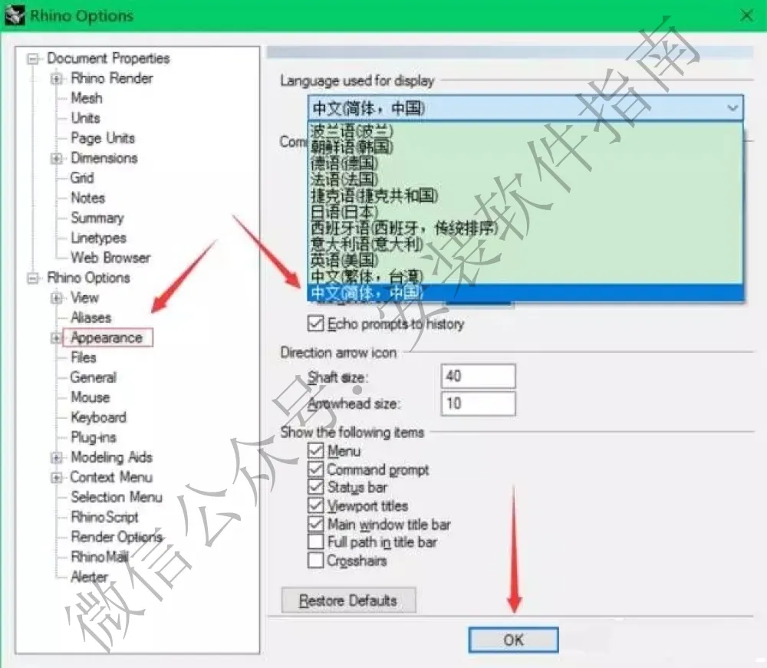Image resolution: width=767 pixels, height=668 pixels.
Task: Select 西班牙语 option in language list
Action: pos(525,228)
